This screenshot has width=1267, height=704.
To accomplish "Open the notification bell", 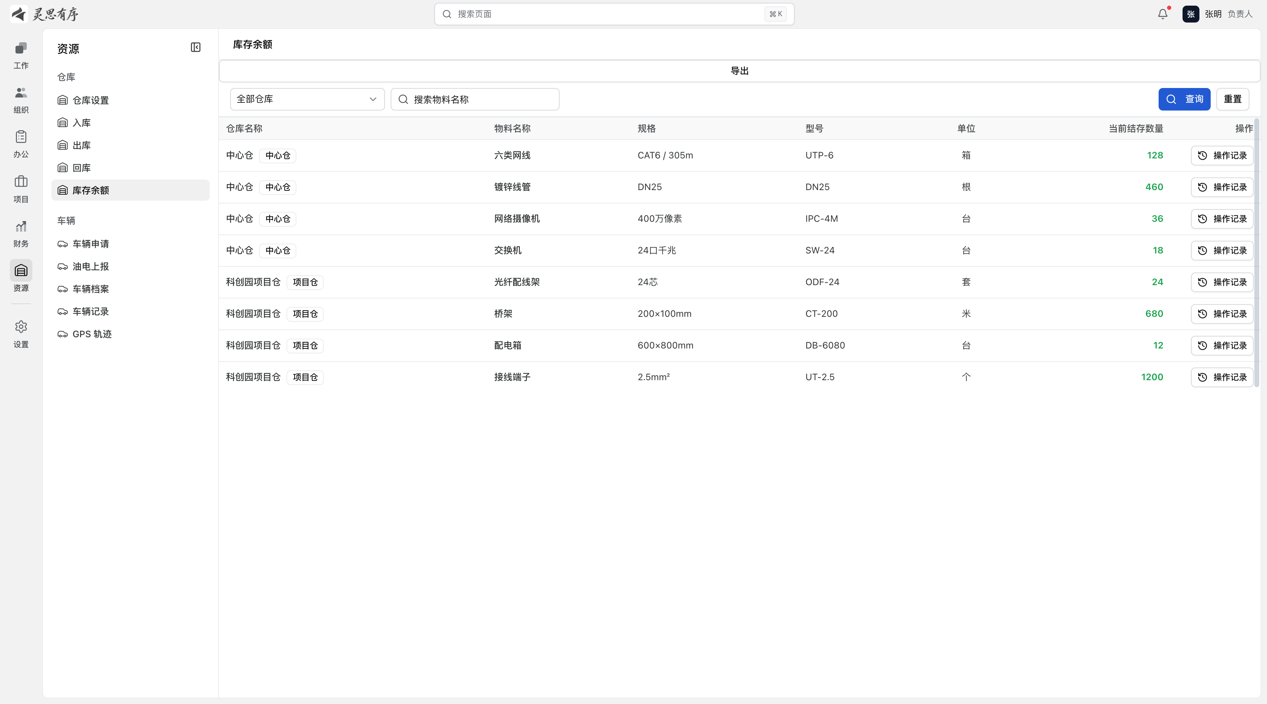I will tap(1163, 14).
